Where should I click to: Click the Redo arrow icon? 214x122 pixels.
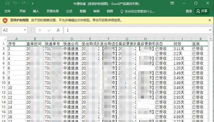[24, 3]
